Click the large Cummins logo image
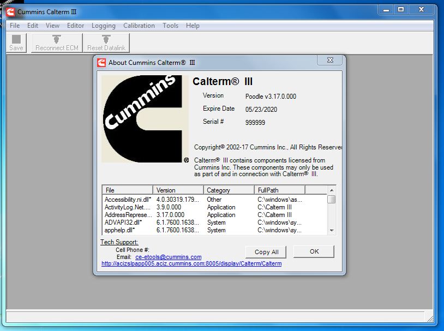 (145, 119)
